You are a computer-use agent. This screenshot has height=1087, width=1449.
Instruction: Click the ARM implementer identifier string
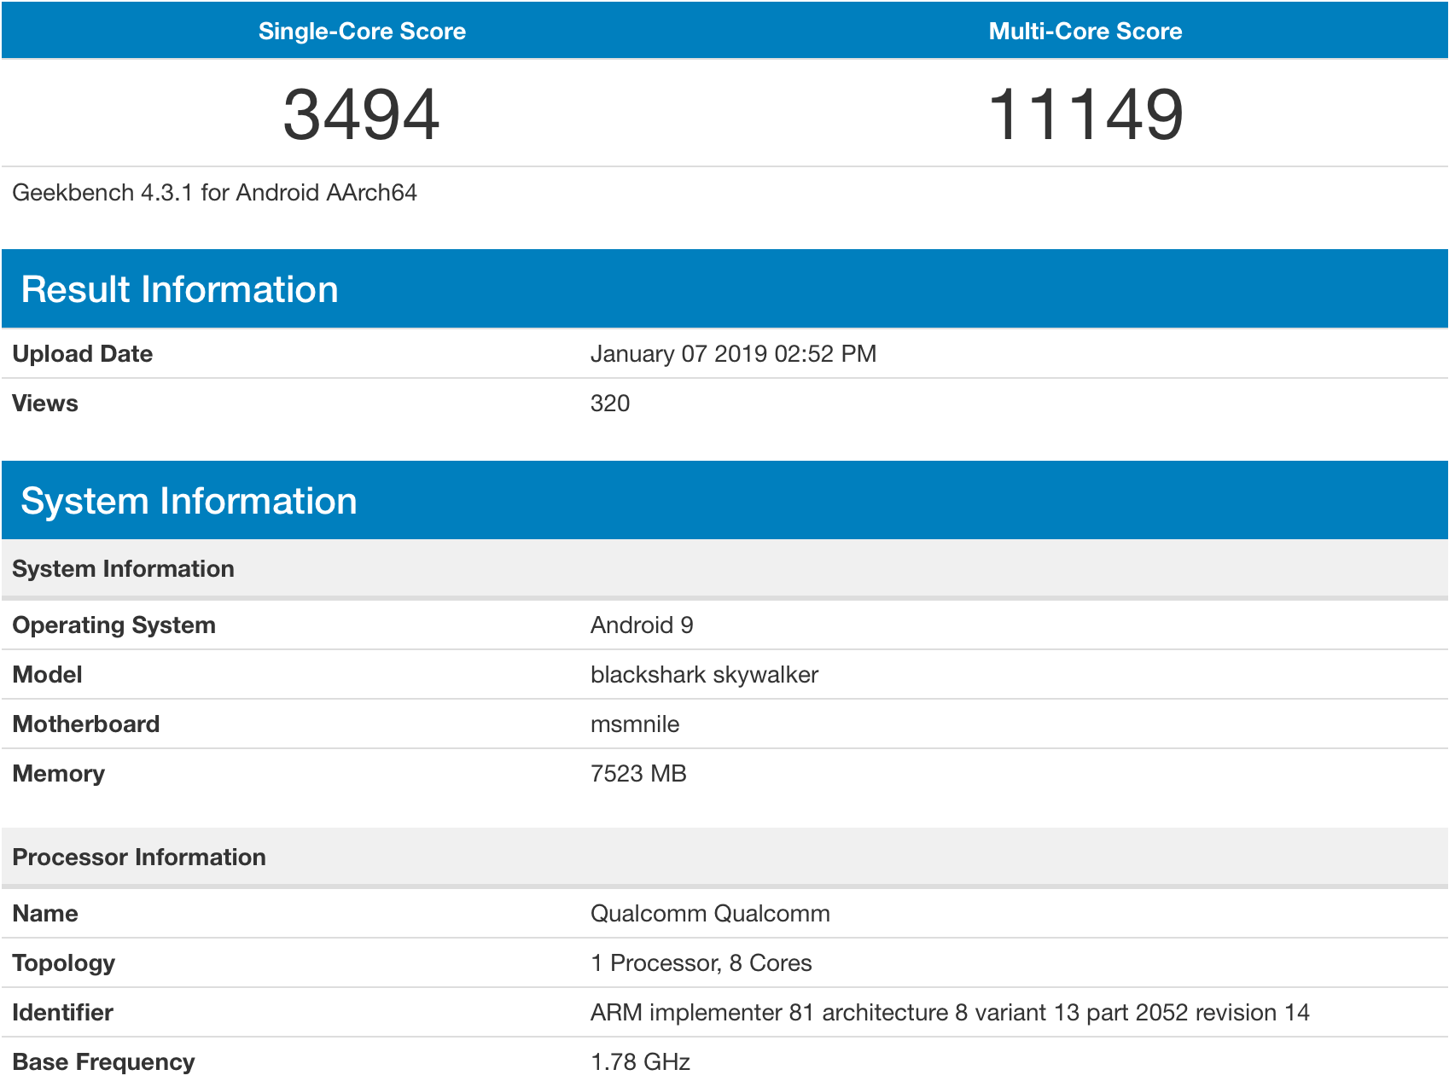[x=950, y=1013]
